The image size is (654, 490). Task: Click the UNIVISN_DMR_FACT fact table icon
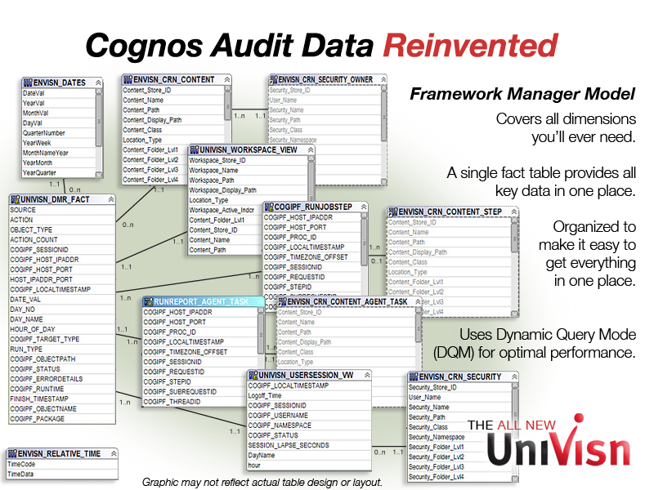pyautogui.click(x=14, y=198)
